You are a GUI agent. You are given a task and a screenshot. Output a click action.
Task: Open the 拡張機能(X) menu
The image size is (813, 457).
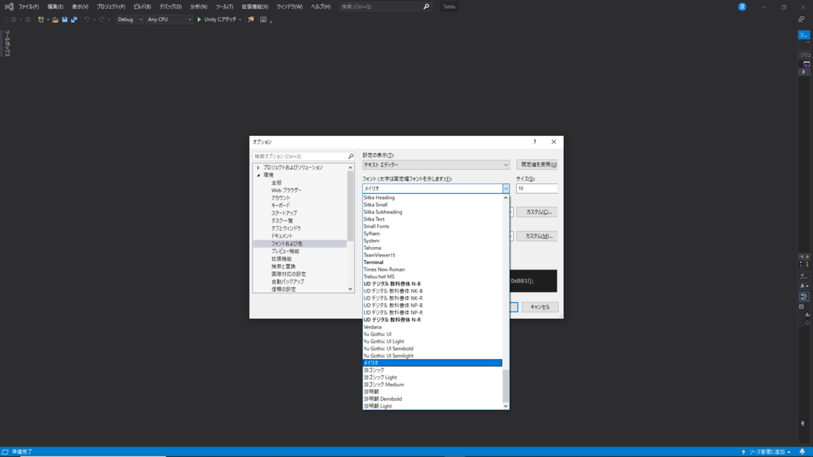[x=255, y=7]
